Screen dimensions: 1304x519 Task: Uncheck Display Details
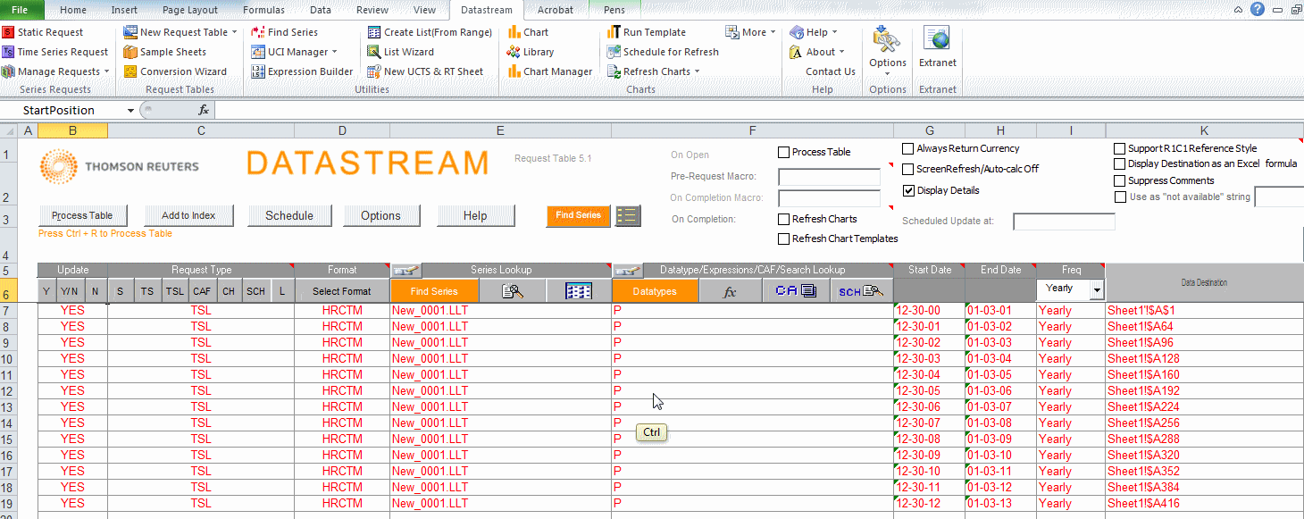point(908,190)
